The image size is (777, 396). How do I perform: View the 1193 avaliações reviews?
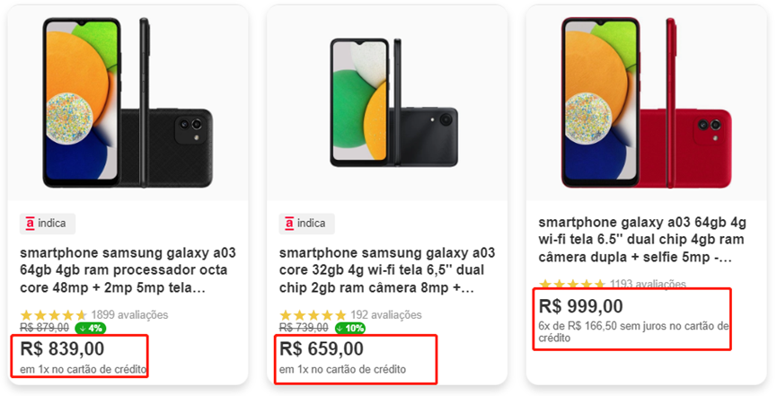648,285
